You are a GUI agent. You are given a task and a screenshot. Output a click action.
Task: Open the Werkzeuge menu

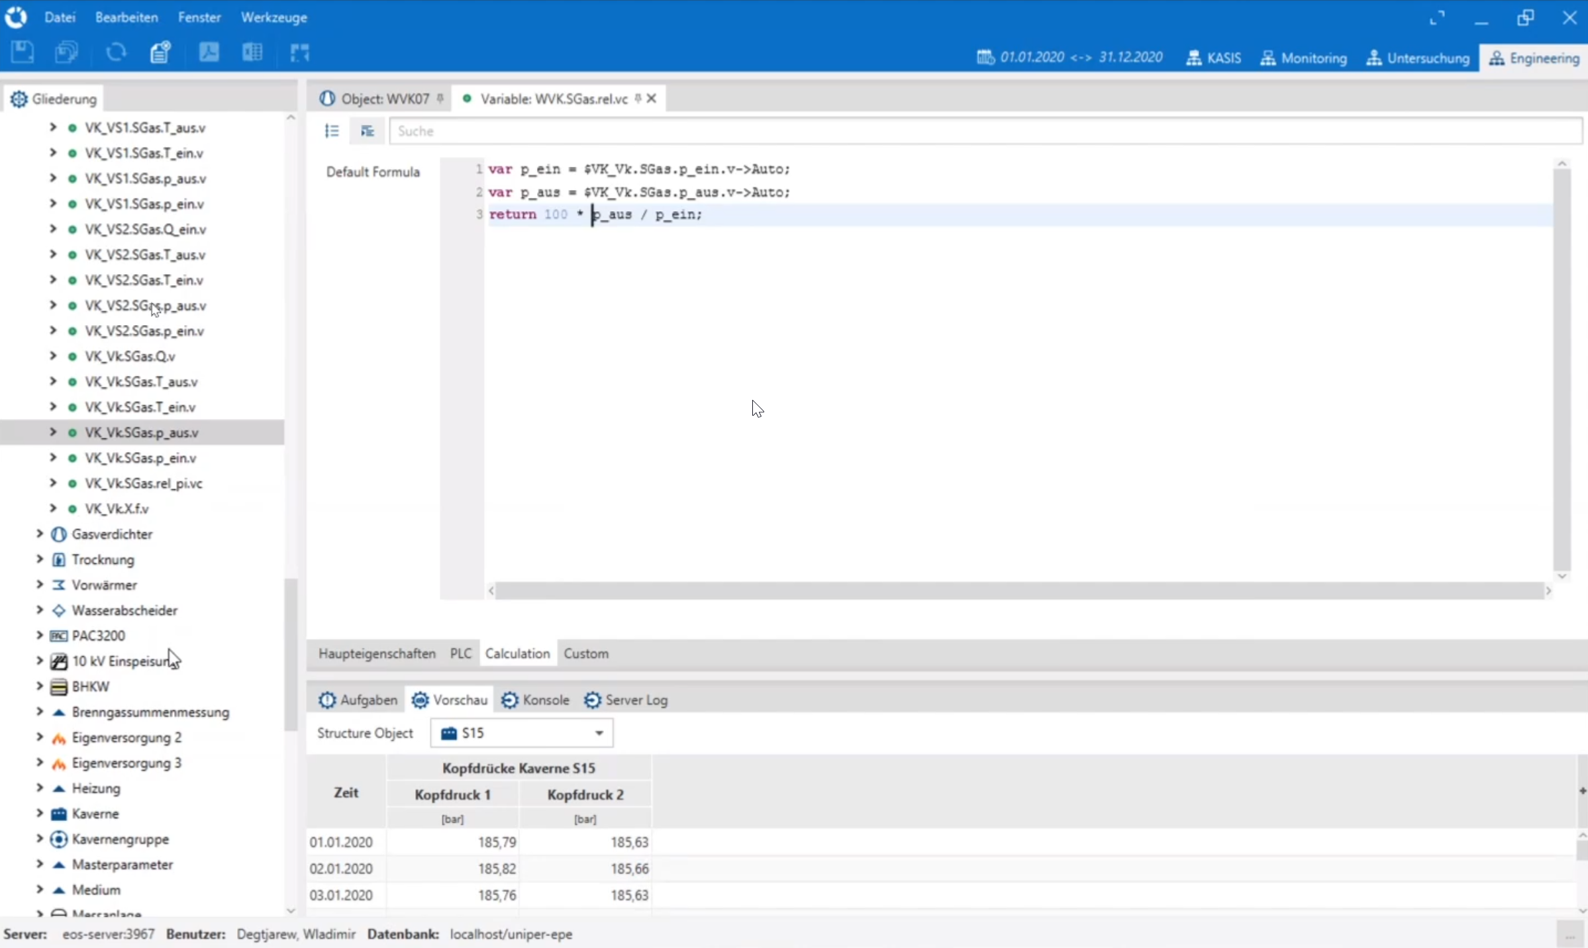coord(274,18)
